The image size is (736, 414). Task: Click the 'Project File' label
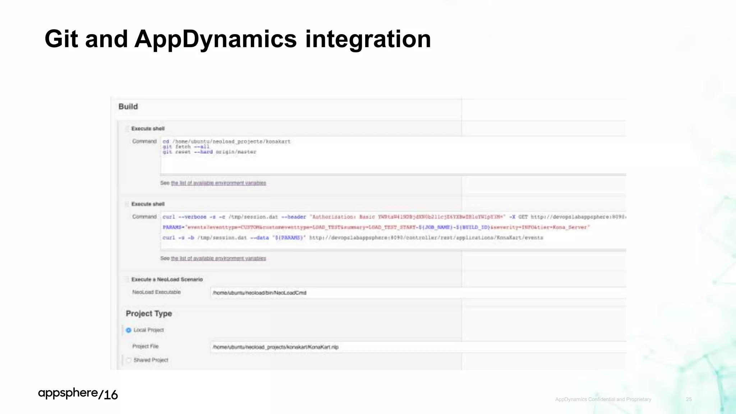[x=145, y=346]
